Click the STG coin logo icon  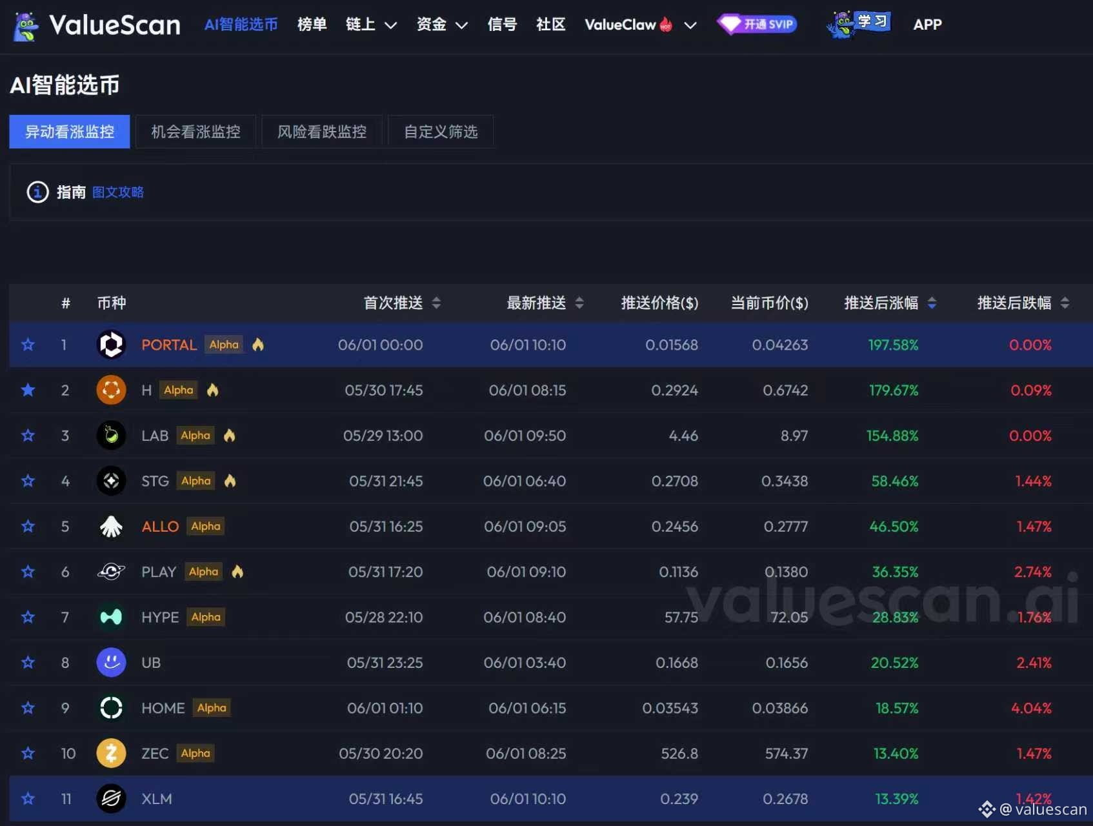111,481
